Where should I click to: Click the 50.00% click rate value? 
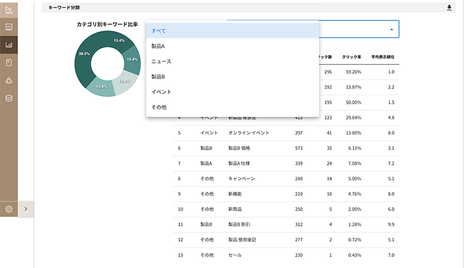click(x=353, y=103)
